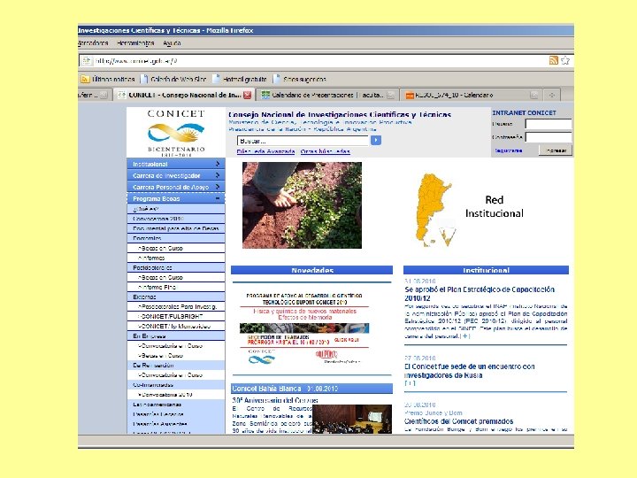
Task: Open the Cerzos anniversary auditorium photo
Action: tap(352, 419)
